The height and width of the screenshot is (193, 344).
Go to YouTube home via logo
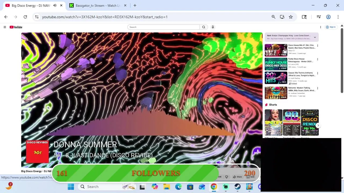click(x=16, y=27)
